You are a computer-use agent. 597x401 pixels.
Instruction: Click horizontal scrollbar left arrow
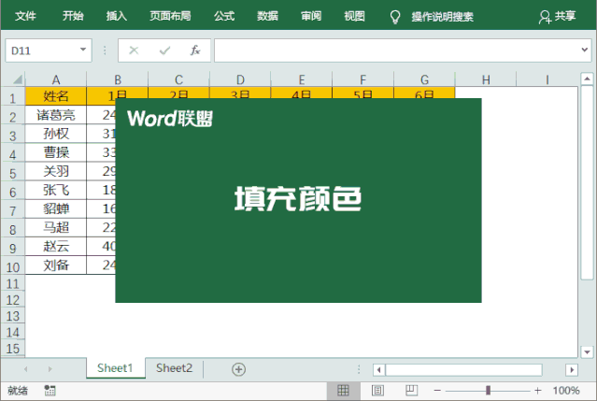click(x=378, y=369)
